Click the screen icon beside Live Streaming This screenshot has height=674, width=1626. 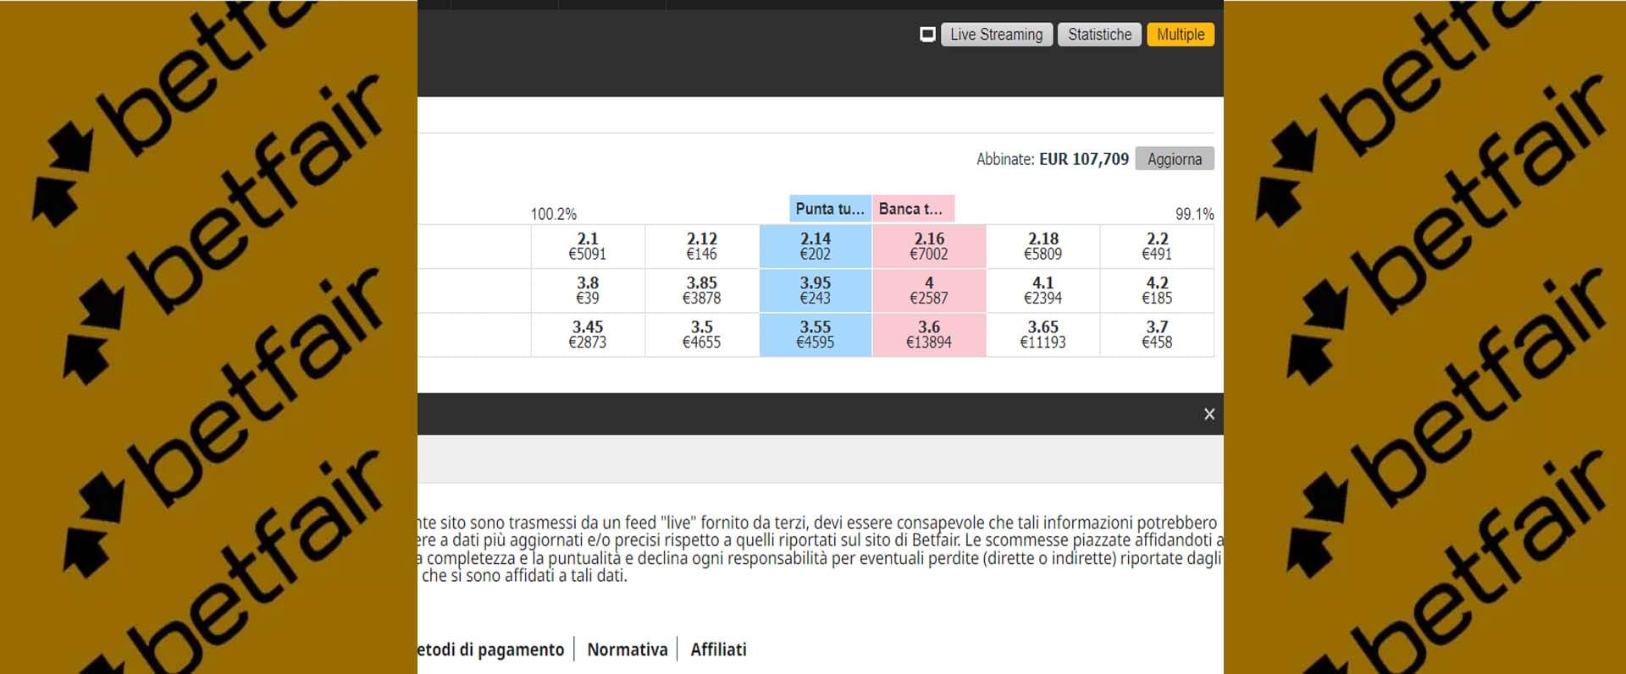(x=927, y=35)
